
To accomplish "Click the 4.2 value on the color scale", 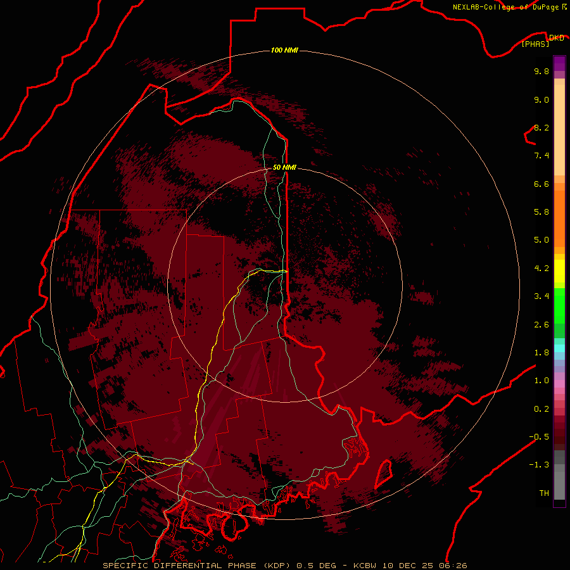I will [x=541, y=269].
